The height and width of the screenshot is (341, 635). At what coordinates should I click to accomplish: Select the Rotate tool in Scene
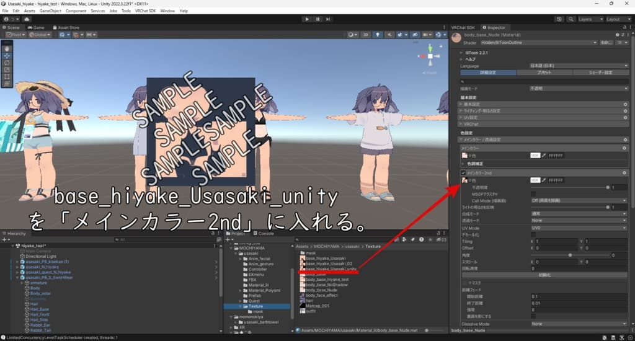click(x=7, y=63)
